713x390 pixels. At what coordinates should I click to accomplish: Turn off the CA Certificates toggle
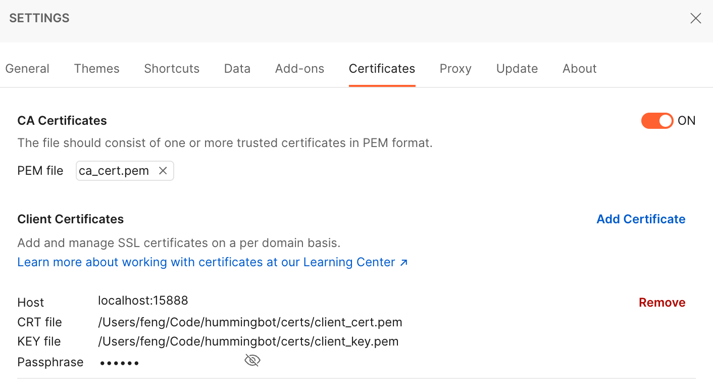(x=657, y=121)
